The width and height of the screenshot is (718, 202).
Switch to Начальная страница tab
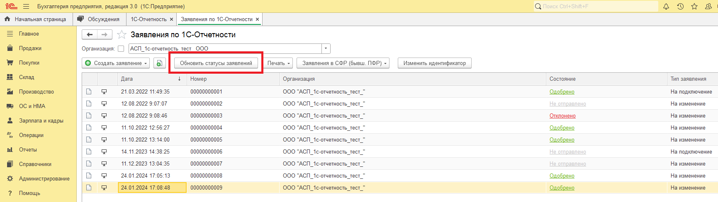coord(36,19)
